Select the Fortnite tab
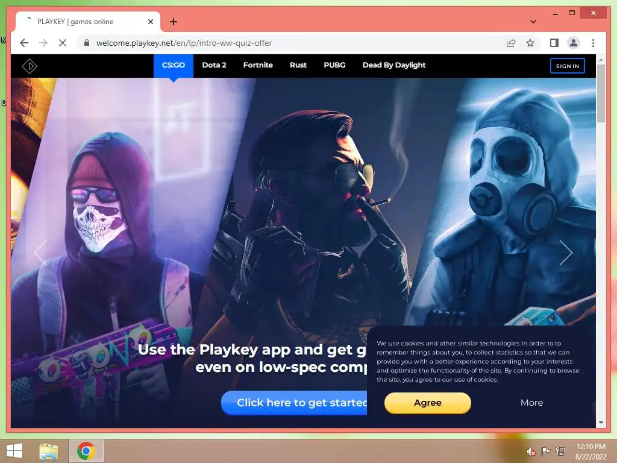The height and width of the screenshot is (463, 617). tap(258, 65)
